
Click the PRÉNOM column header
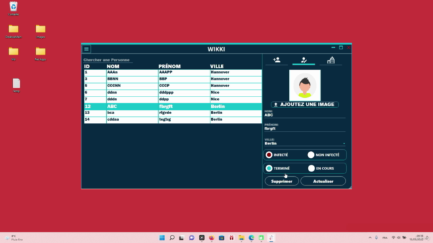[170, 66]
